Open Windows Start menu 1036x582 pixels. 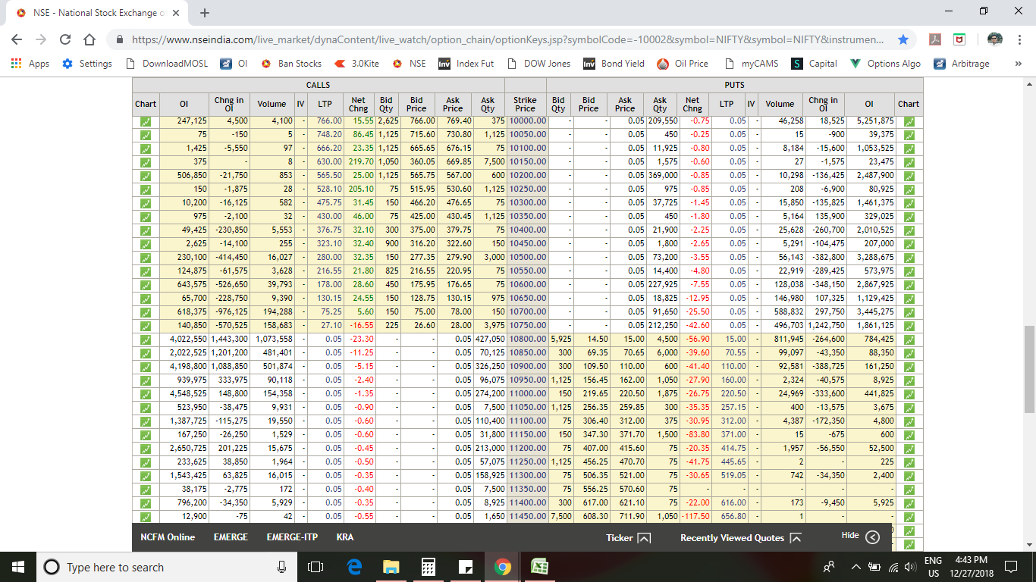point(18,567)
